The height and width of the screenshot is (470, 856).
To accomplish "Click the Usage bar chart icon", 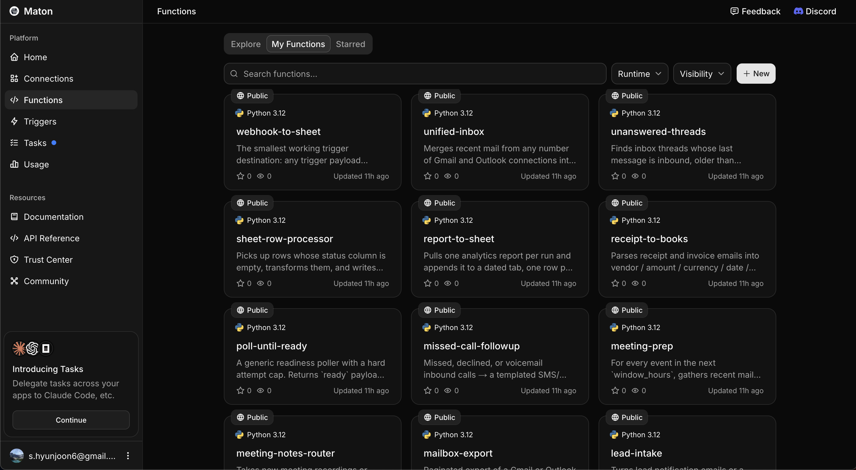I will coord(14,164).
